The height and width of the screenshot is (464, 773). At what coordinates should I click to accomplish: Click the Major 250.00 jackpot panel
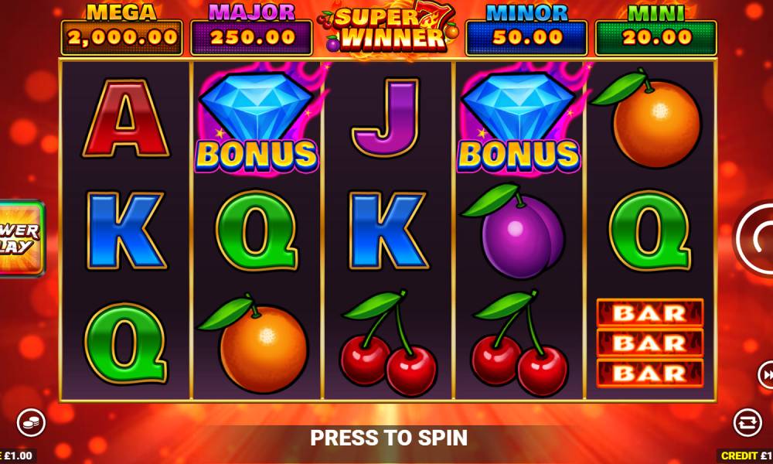pyautogui.click(x=251, y=31)
